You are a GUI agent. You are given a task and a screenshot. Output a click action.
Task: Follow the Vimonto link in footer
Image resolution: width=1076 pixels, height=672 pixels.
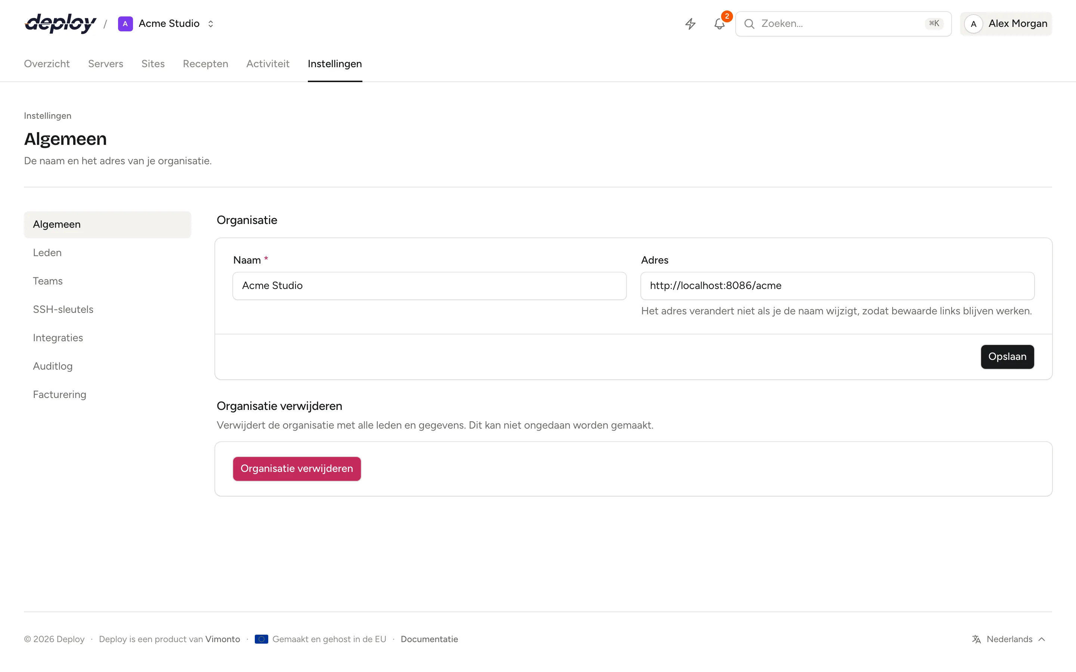coord(222,639)
